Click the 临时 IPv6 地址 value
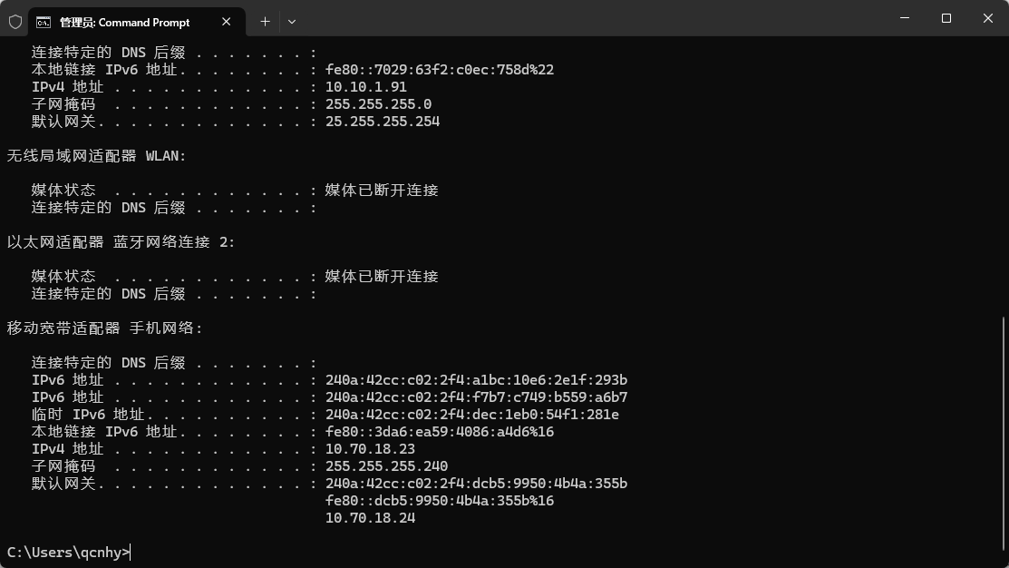This screenshot has height=568, width=1009. click(x=471, y=415)
